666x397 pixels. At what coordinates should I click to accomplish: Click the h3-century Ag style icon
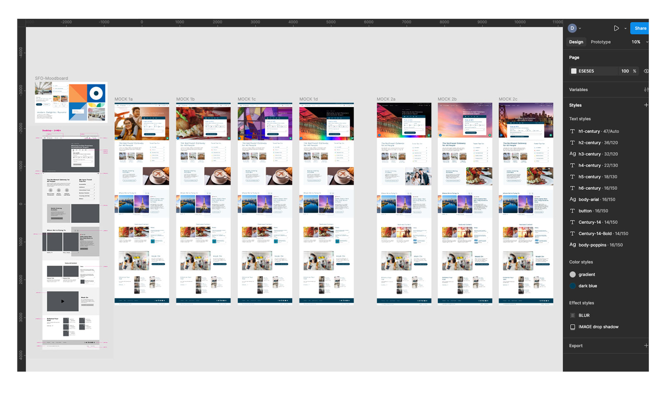pyautogui.click(x=573, y=154)
